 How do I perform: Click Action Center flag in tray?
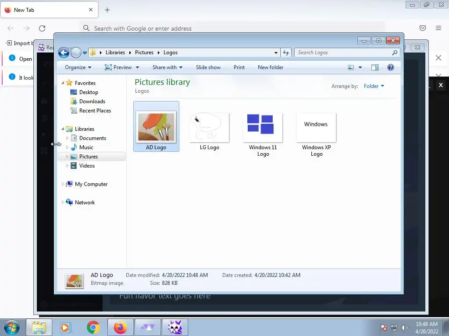(x=384, y=328)
